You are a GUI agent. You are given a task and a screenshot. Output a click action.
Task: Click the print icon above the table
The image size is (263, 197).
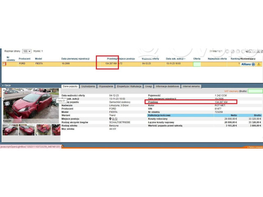click(247, 51)
